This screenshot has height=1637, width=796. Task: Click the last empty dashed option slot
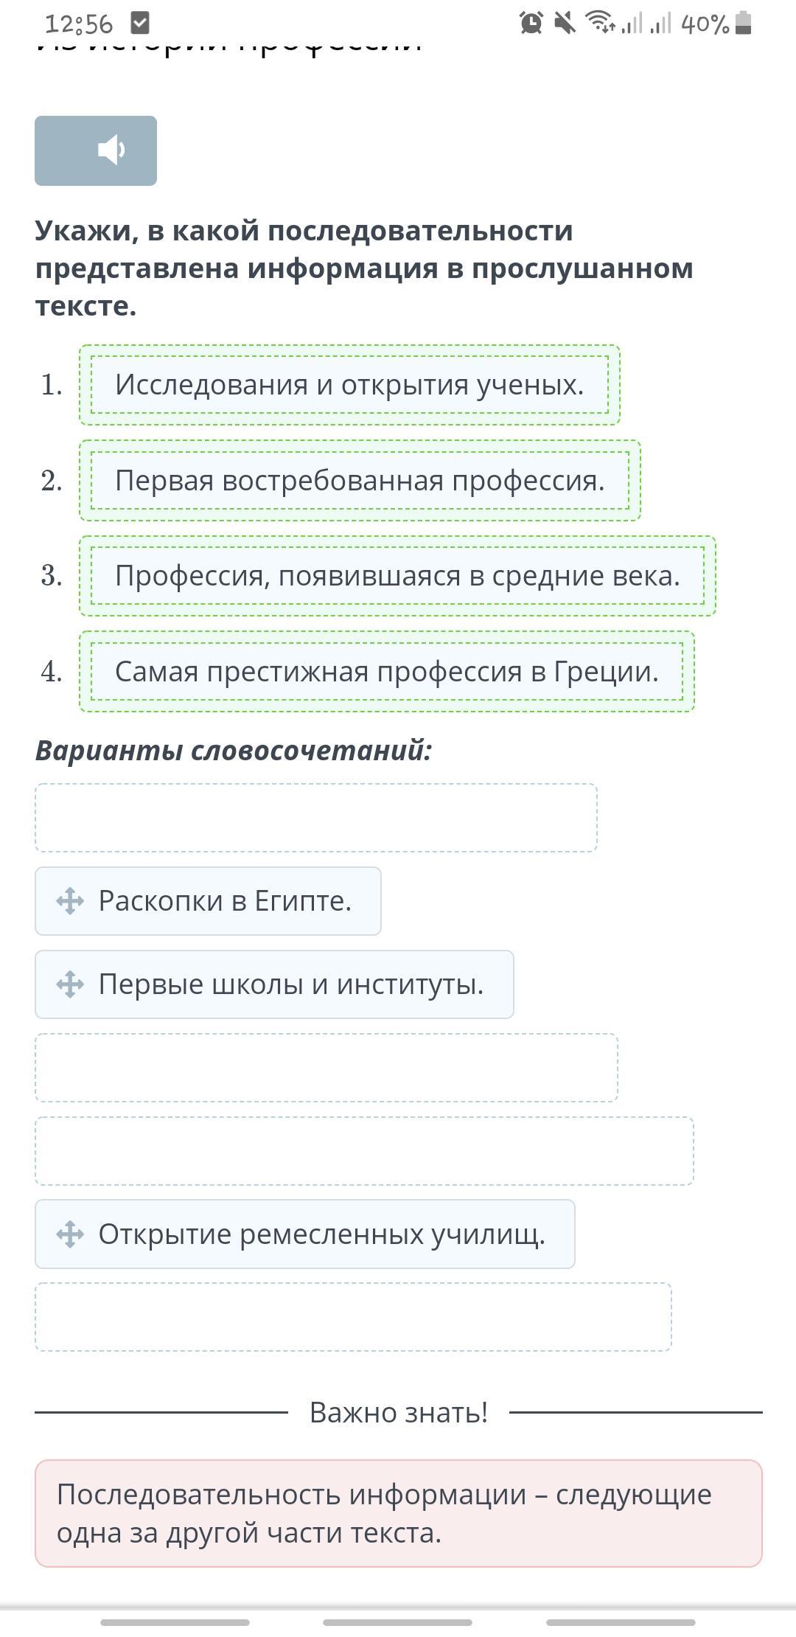353,1317
